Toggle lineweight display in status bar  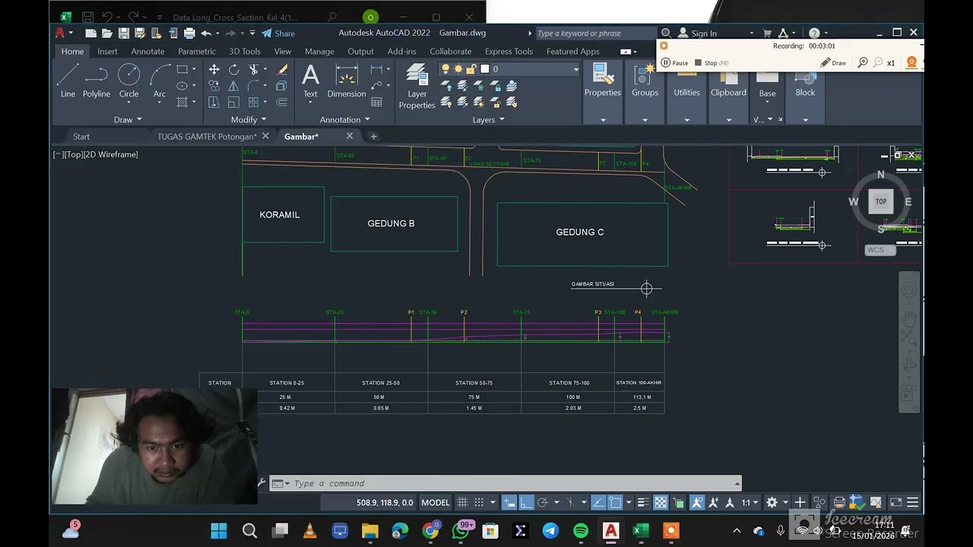[643, 502]
